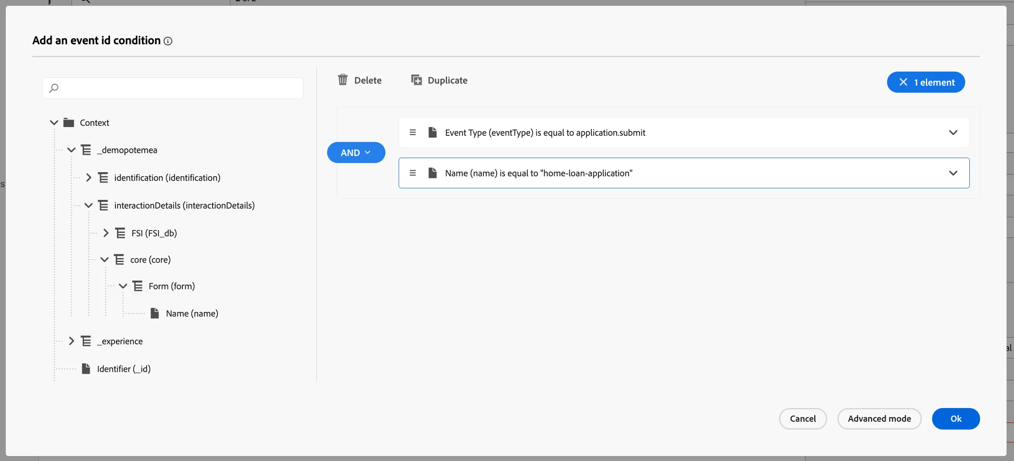Screen dimensions: 1014x461
Task: Collapse the Context folder
Action: coord(54,122)
